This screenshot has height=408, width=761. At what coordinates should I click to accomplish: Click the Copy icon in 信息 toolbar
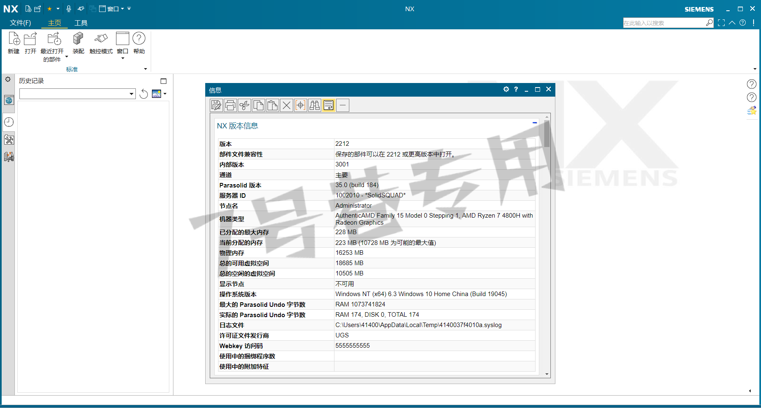[258, 105]
